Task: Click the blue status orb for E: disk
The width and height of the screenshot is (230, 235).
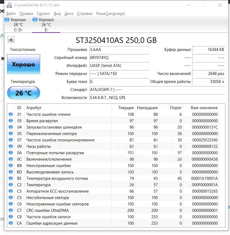Action: point(35,20)
